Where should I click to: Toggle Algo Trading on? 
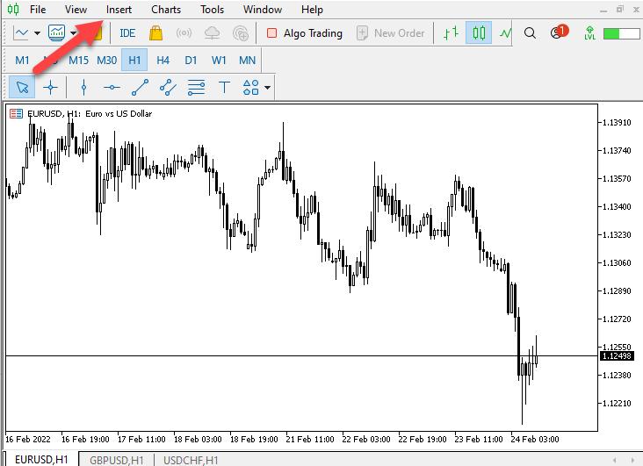point(304,33)
